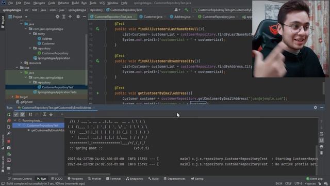This screenshot has width=330, height=186.
Task: Expand the resources folder
Action: coord(21,63)
